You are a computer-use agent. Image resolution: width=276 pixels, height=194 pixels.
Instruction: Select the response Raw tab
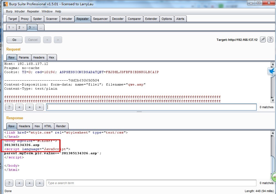11,126
